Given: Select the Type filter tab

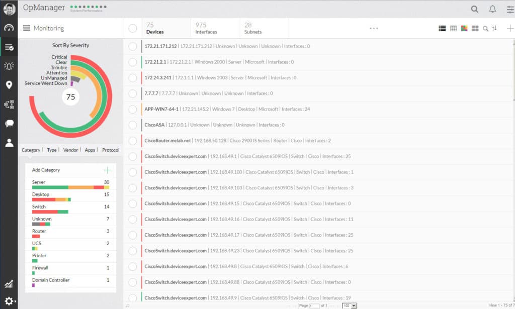Looking at the screenshot, I should [52, 150].
